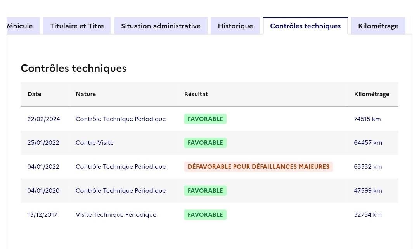Click the 13/12/2017 date cell
The image size is (419, 249).
point(42,215)
